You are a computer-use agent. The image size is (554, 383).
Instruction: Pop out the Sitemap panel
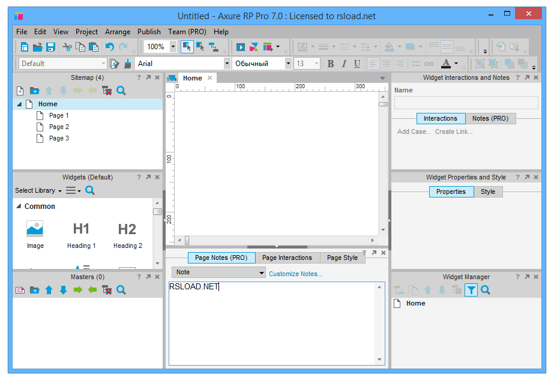(148, 77)
